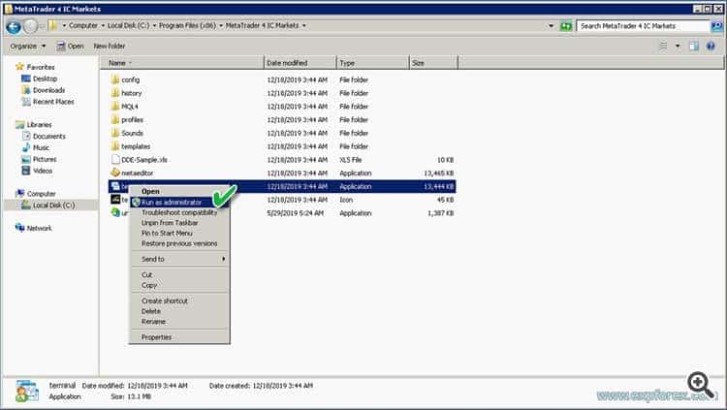Choose Run as administrator from context menu
The width and height of the screenshot is (727, 410).
(x=172, y=202)
